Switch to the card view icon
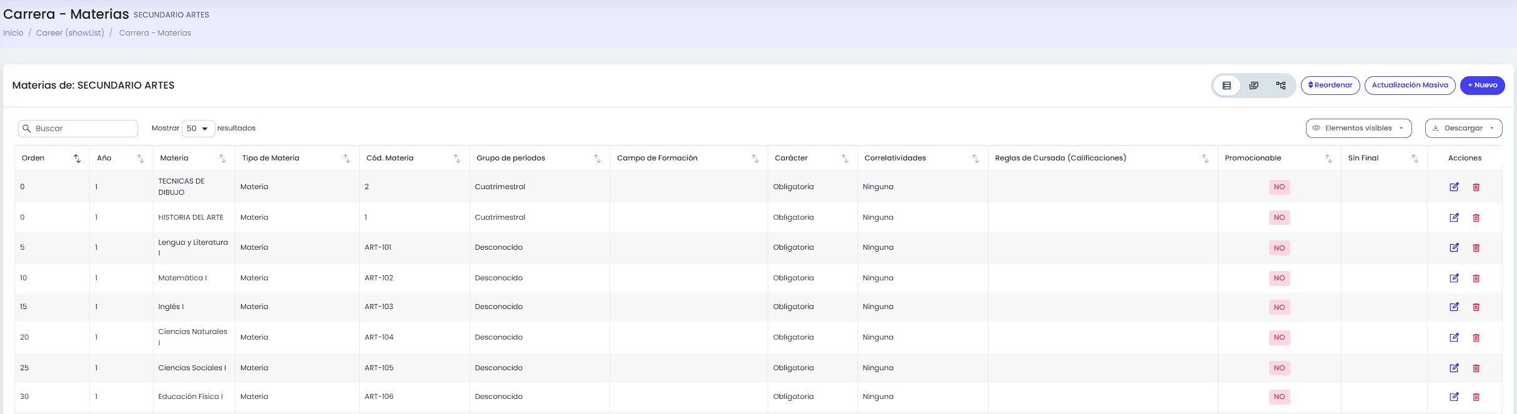 1253,86
